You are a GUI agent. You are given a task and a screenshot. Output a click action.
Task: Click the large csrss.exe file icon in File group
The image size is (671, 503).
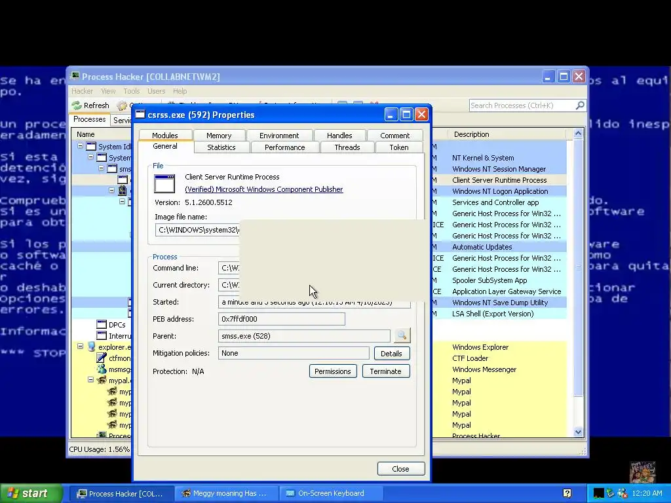(x=164, y=184)
